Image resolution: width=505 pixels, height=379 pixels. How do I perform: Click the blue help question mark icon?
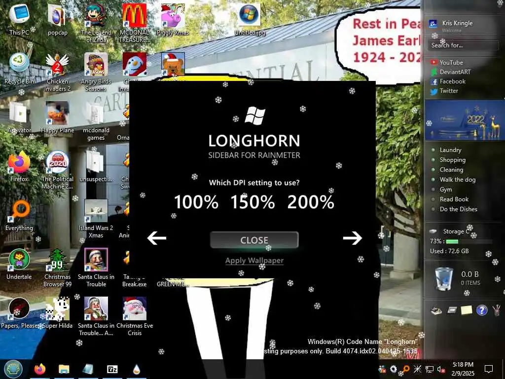[x=482, y=310]
